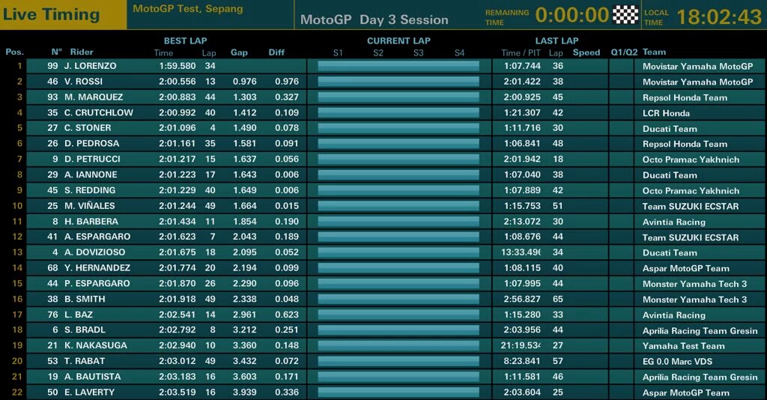The image size is (767, 400).
Task: Select the Q1/Q2 column header
Action: (624, 52)
